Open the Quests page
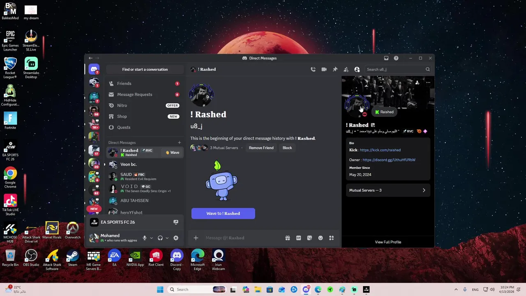The image size is (526, 296). (144, 127)
